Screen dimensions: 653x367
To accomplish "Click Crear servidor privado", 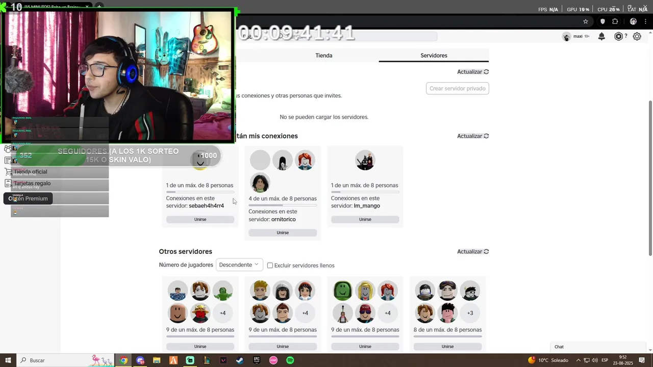I will (458, 88).
